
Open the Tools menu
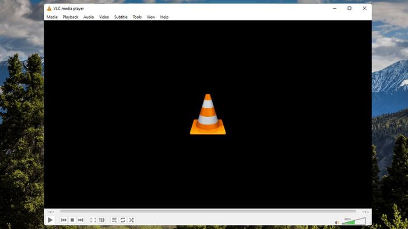(x=137, y=17)
